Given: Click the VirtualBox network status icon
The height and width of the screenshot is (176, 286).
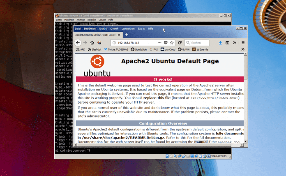Looking at the screenshot, I should point(179,156).
